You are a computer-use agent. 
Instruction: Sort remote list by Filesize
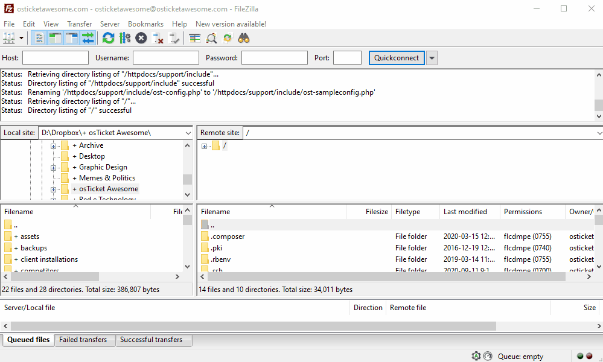(368, 212)
